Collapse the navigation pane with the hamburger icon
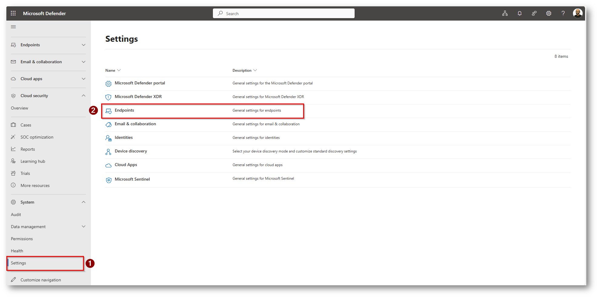Screen dimensions: 599x298 (13, 27)
